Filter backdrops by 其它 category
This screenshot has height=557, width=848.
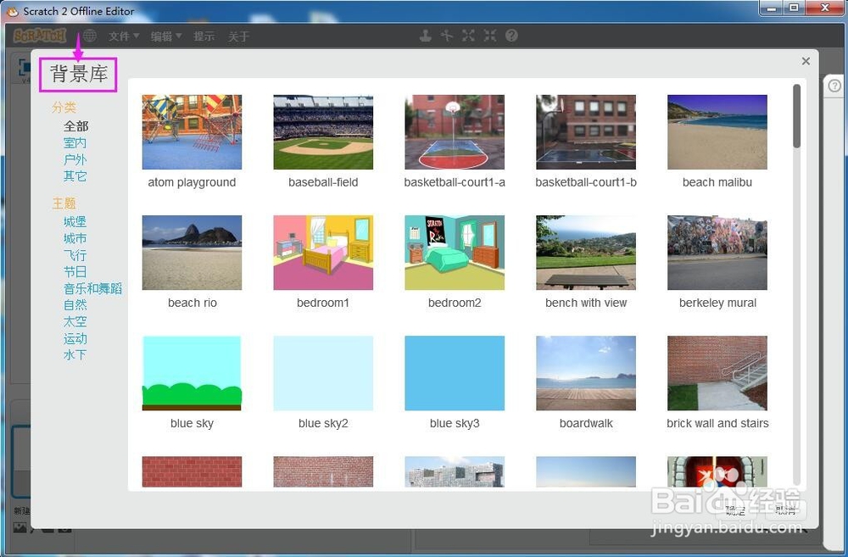[x=75, y=175]
